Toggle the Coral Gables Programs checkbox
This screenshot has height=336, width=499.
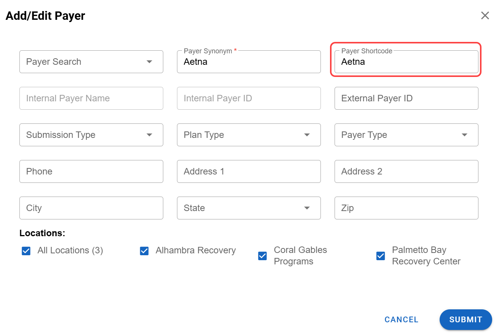[263, 256]
